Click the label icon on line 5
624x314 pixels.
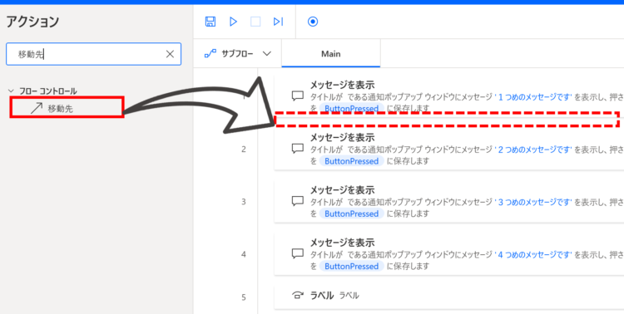point(298,296)
